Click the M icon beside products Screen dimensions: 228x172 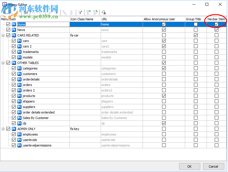[19, 96]
